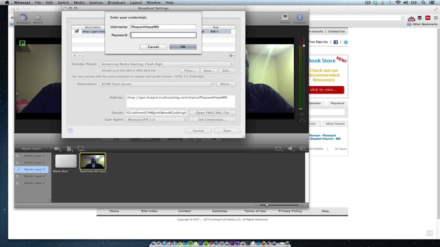Adjust the shot thumbnail zoom slider
Image resolution: width=440 pixels, height=247 pixels.
[x=267, y=205]
